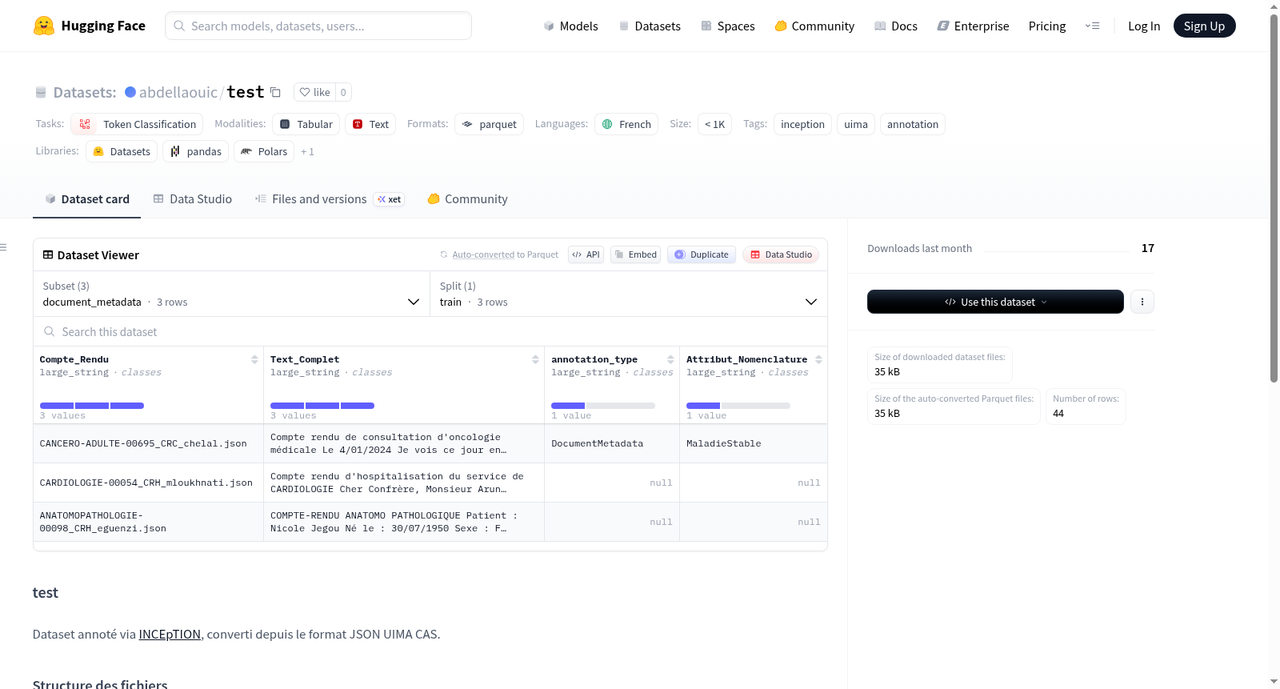The image size is (1280, 689).
Task: Open the Pricing page
Action: [x=1047, y=26]
